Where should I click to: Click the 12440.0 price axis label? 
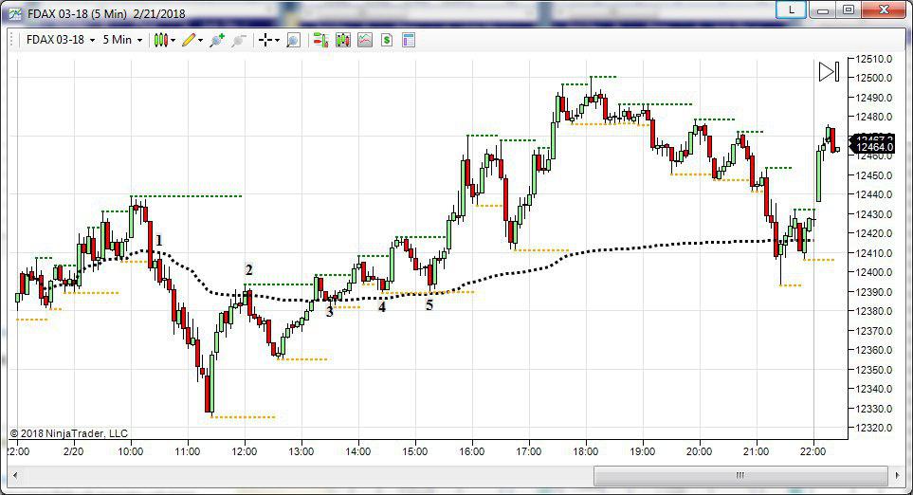point(874,194)
